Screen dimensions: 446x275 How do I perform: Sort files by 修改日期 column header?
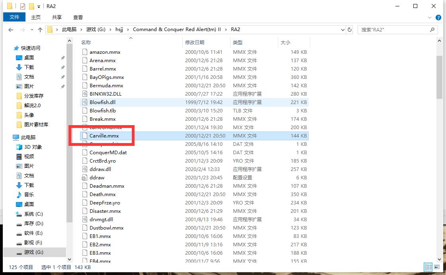coord(194,42)
